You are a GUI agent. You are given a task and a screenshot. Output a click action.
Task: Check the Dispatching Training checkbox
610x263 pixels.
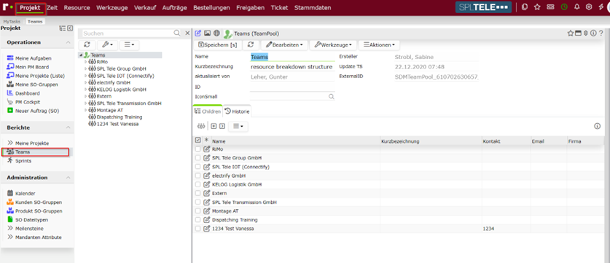click(x=198, y=220)
